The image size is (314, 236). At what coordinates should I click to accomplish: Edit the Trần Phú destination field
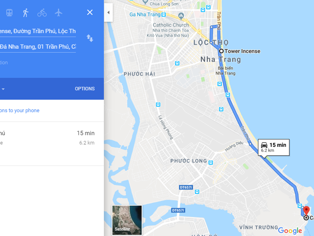[x=38, y=47]
